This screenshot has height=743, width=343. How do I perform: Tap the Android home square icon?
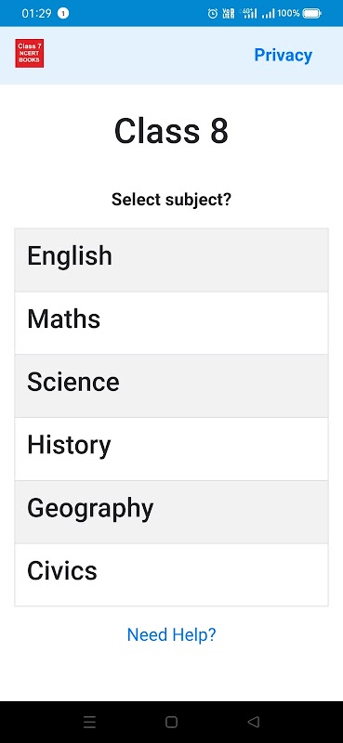pos(171,722)
